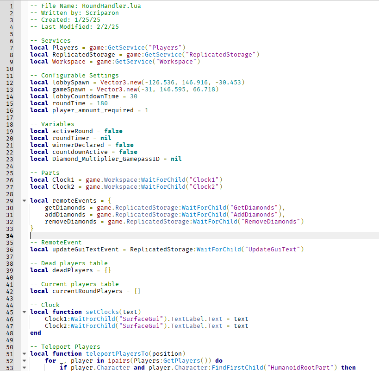Click "SurfaceGui" string on line 47

pyautogui.click(x=141, y=326)
